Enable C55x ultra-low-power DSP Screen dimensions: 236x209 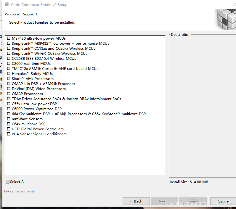click(x=9, y=104)
